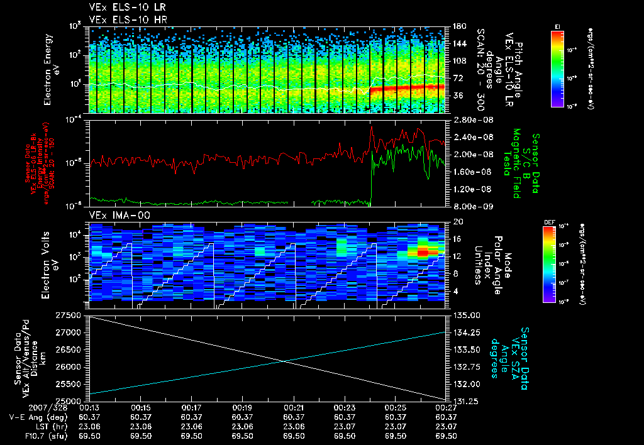Click the '135.00' SZA tick label
This screenshot has height=445, width=644.
pyautogui.click(x=466, y=316)
